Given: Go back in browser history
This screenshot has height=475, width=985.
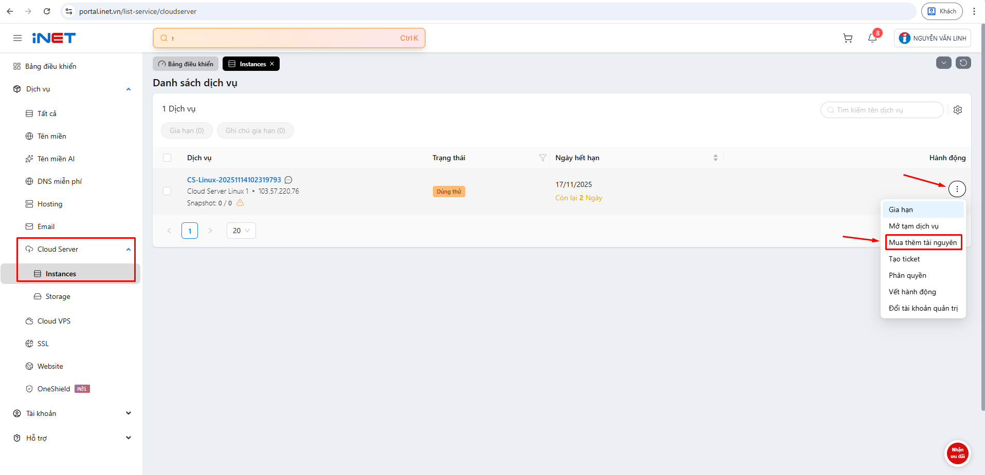Looking at the screenshot, I should coord(10,11).
